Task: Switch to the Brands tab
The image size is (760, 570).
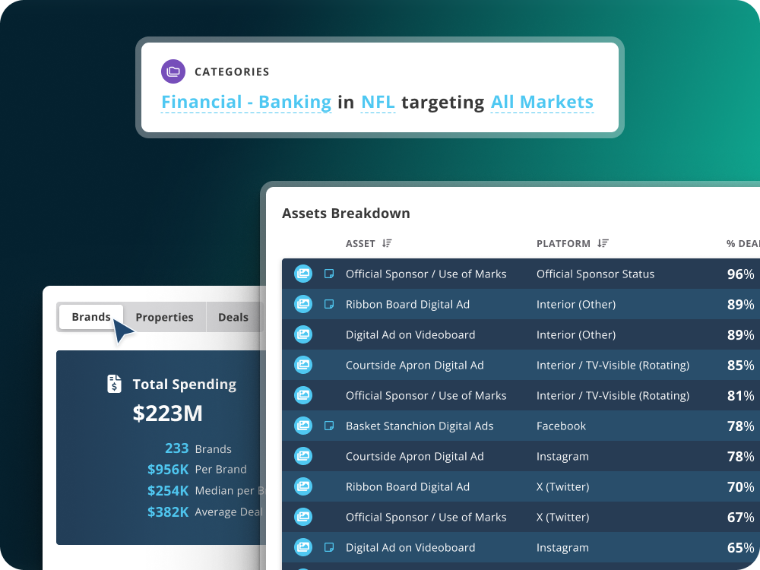Action: 91,317
